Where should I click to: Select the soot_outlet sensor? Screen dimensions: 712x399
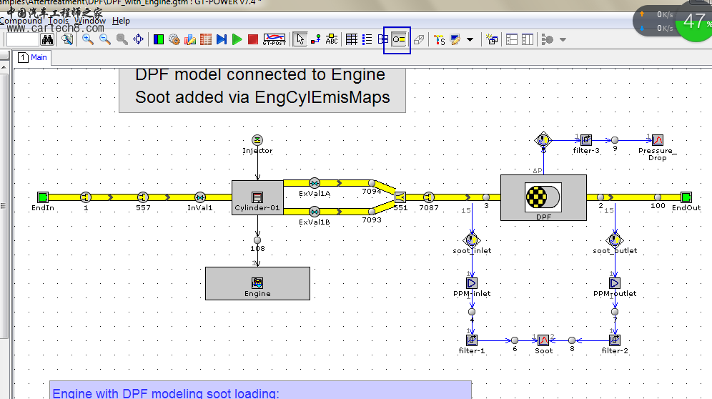[615, 240]
